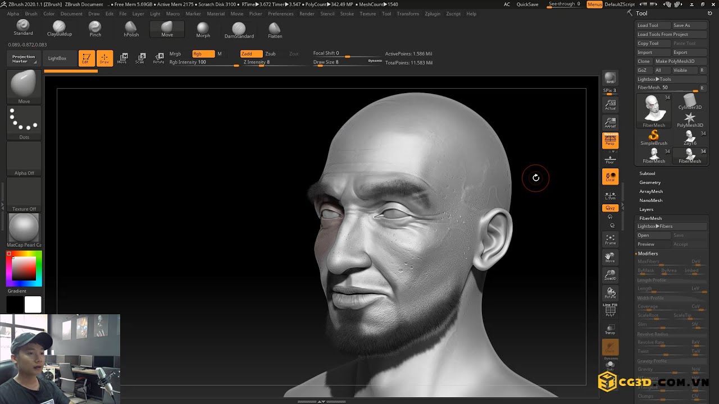Screen dimensions: 719x404
Task: Select the ClayBuildup brush
Action: 59,29
